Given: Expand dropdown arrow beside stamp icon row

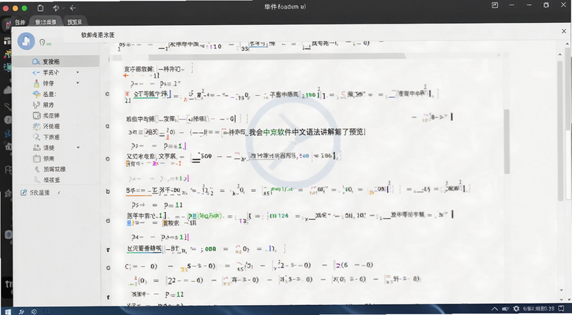Looking at the screenshot, I should 78,147.
